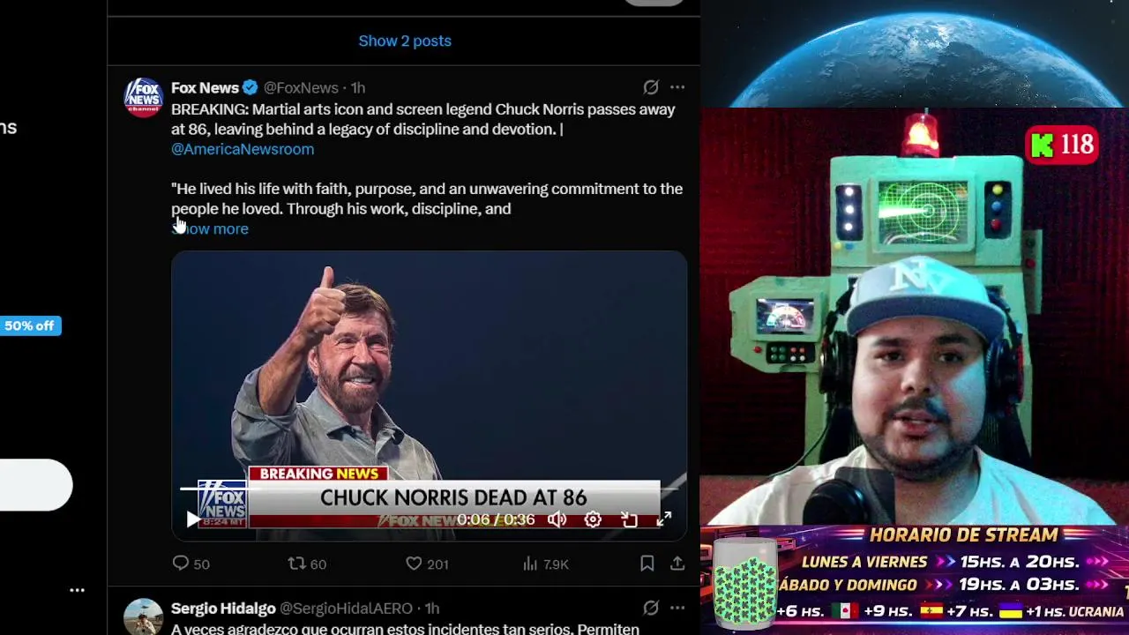The width and height of the screenshot is (1129, 635).
Task: Open Sergio Hidalgo profile avatar
Action: tap(143, 616)
